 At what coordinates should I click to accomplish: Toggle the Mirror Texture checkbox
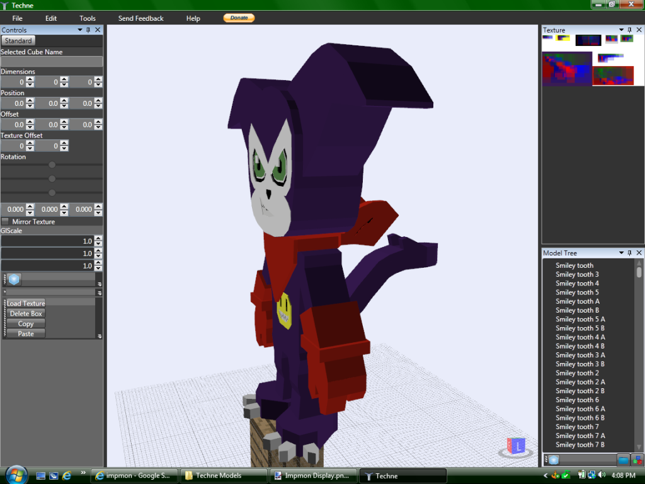[x=5, y=221]
